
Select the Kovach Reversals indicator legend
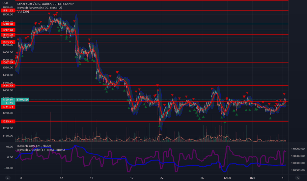coord(40,8)
